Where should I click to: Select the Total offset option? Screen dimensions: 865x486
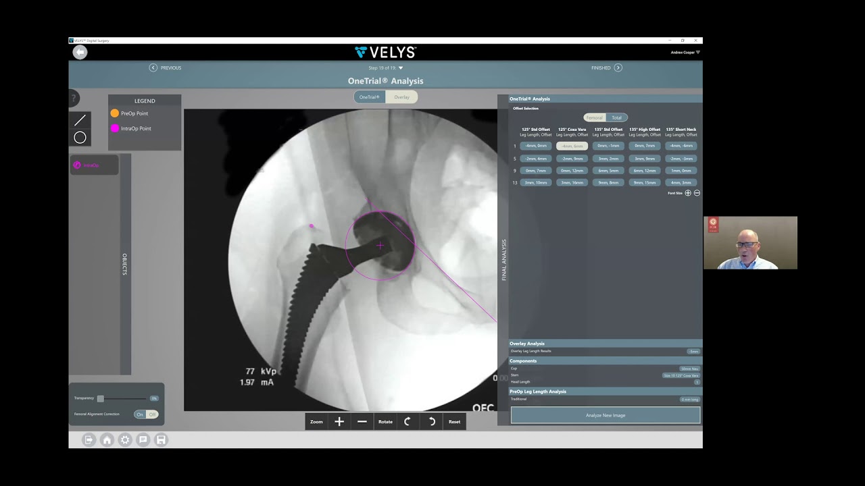[617, 117]
